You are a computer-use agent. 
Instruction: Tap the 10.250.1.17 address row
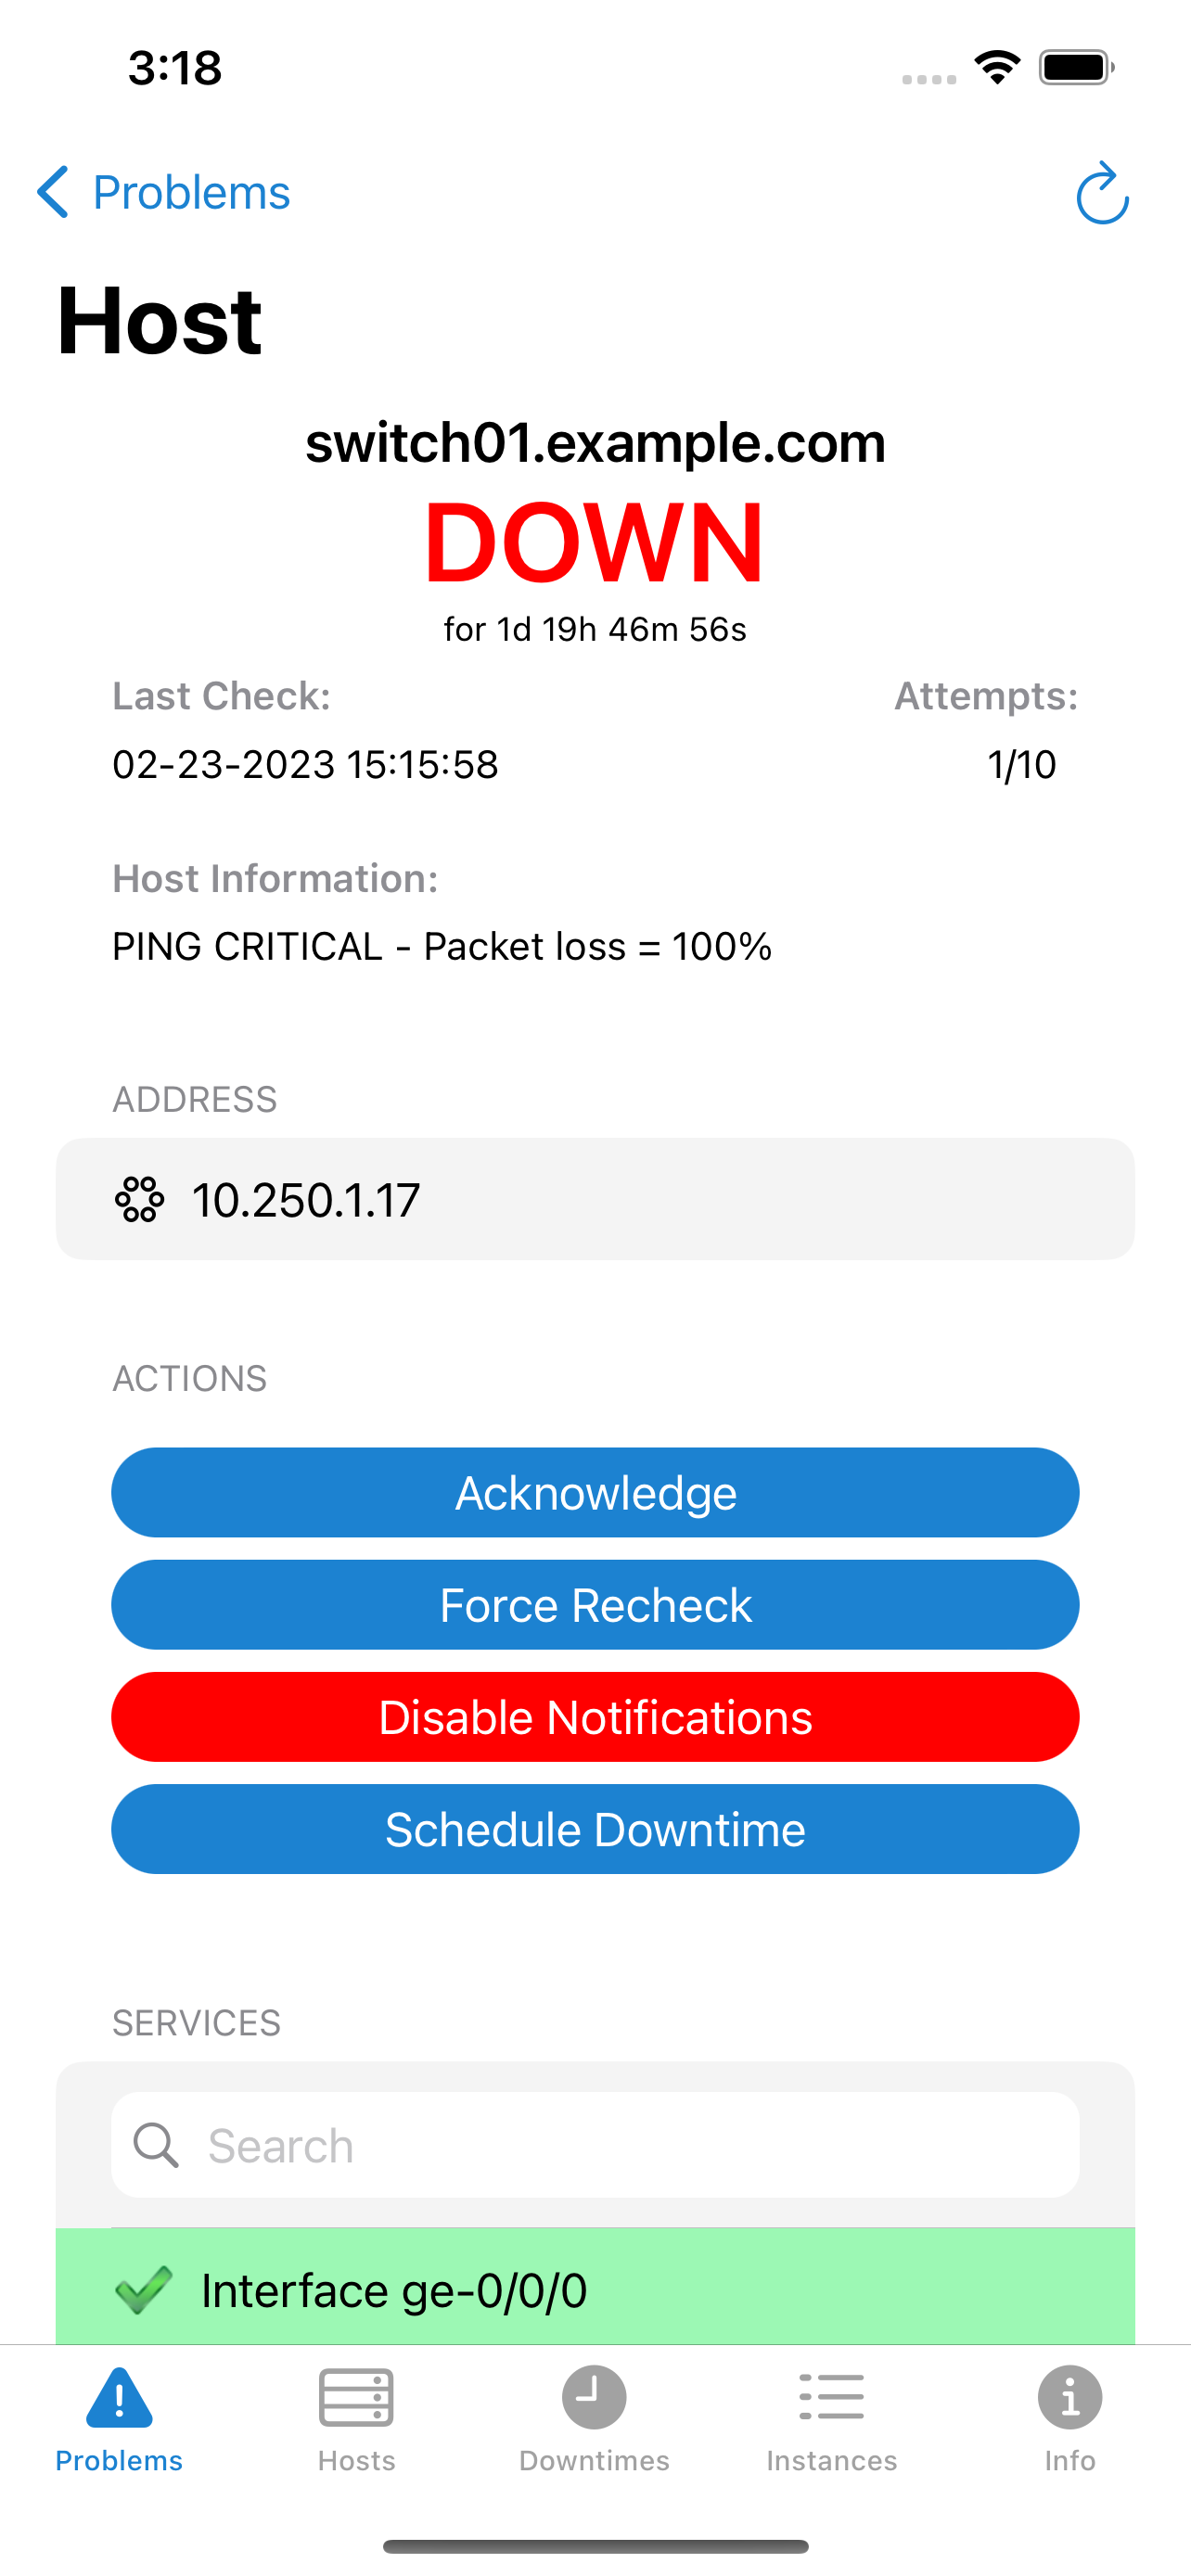coord(595,1199)
